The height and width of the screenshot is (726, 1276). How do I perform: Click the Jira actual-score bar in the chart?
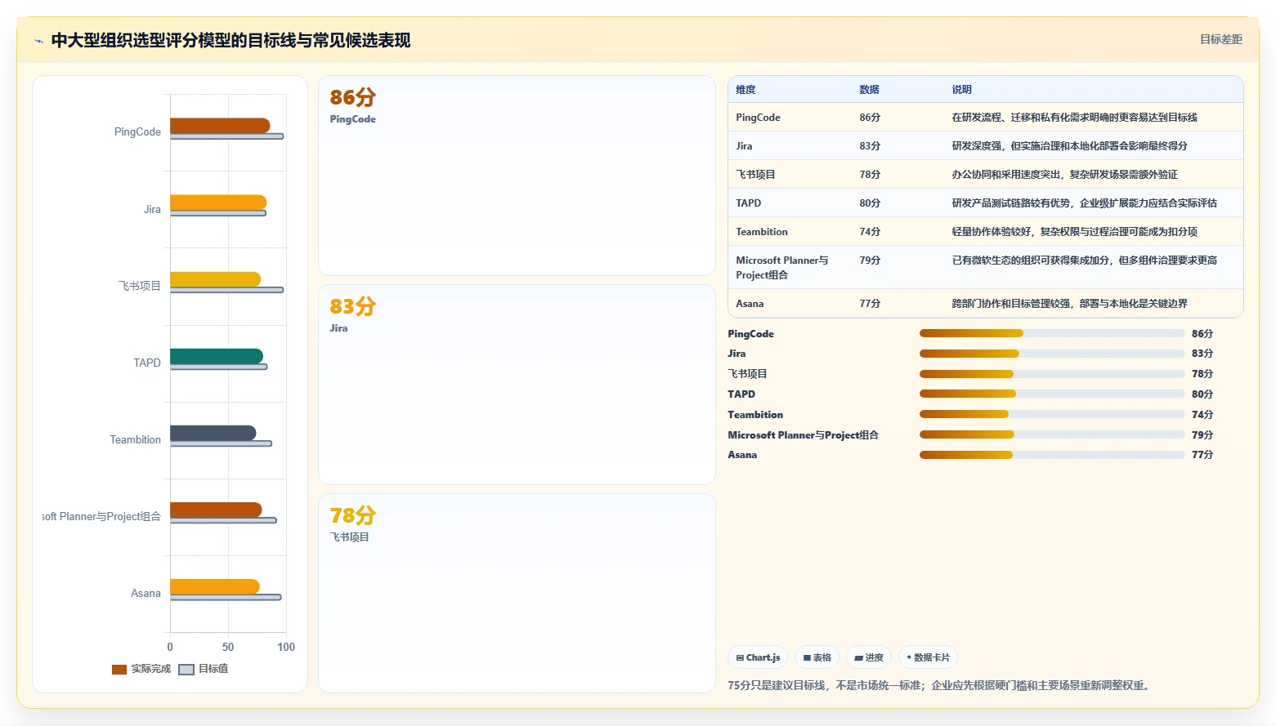point(218,203)
